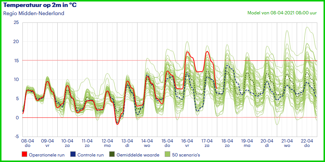
Task: Click the red Operationele run legend swatch
Action: pyautogui.click(x=24, y=155)
